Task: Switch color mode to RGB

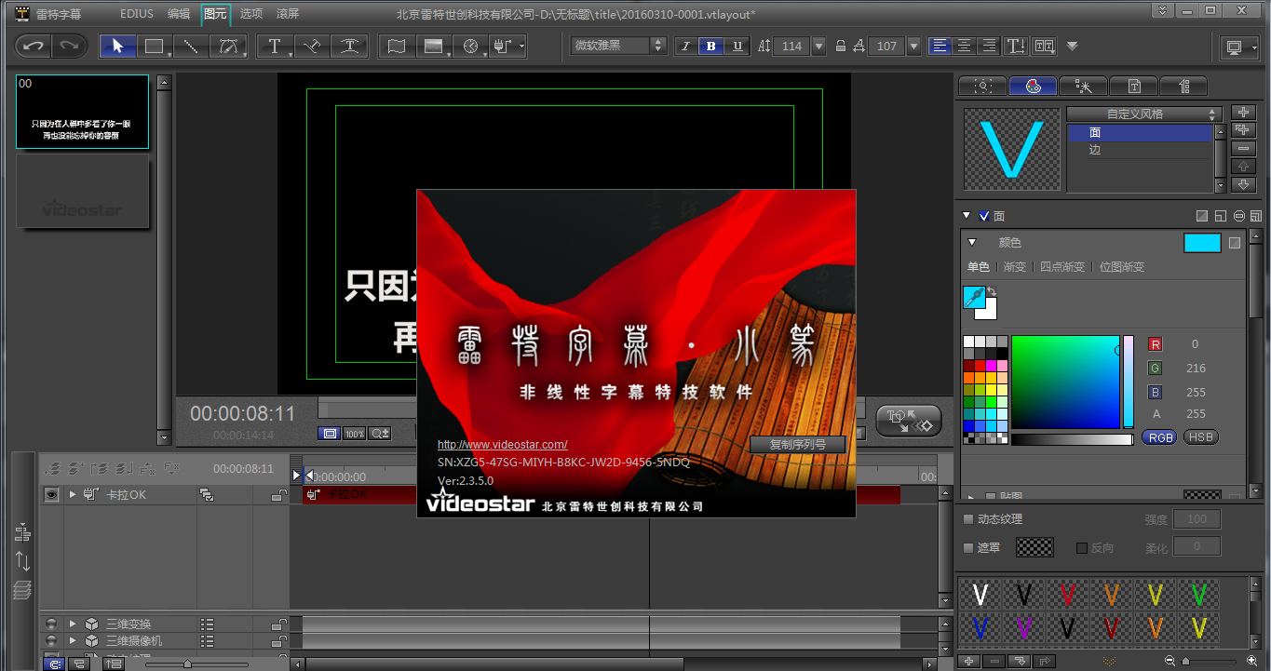Action: tap(1159, 437)
